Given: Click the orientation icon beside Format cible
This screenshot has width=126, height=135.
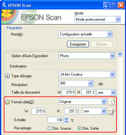Looking at the screenshot, I should click(x=112, y=102).
